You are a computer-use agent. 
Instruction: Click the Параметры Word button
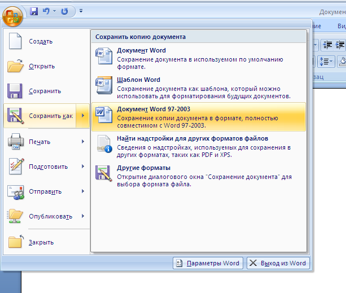coord(208,263)
